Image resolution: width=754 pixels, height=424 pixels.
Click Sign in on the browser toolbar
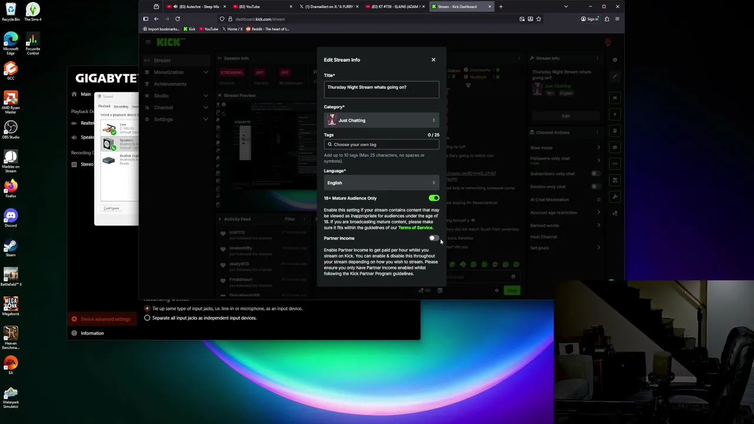click(x=590, y=19)
